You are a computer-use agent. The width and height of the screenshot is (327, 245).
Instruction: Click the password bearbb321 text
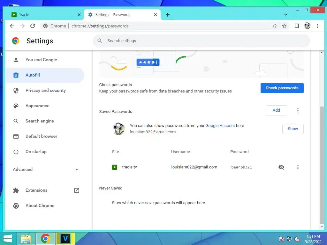coord(241,167)
